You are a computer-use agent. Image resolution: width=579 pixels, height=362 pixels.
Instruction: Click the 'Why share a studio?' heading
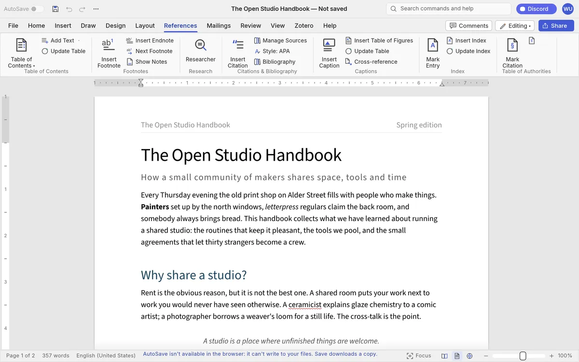coord(193,275)
